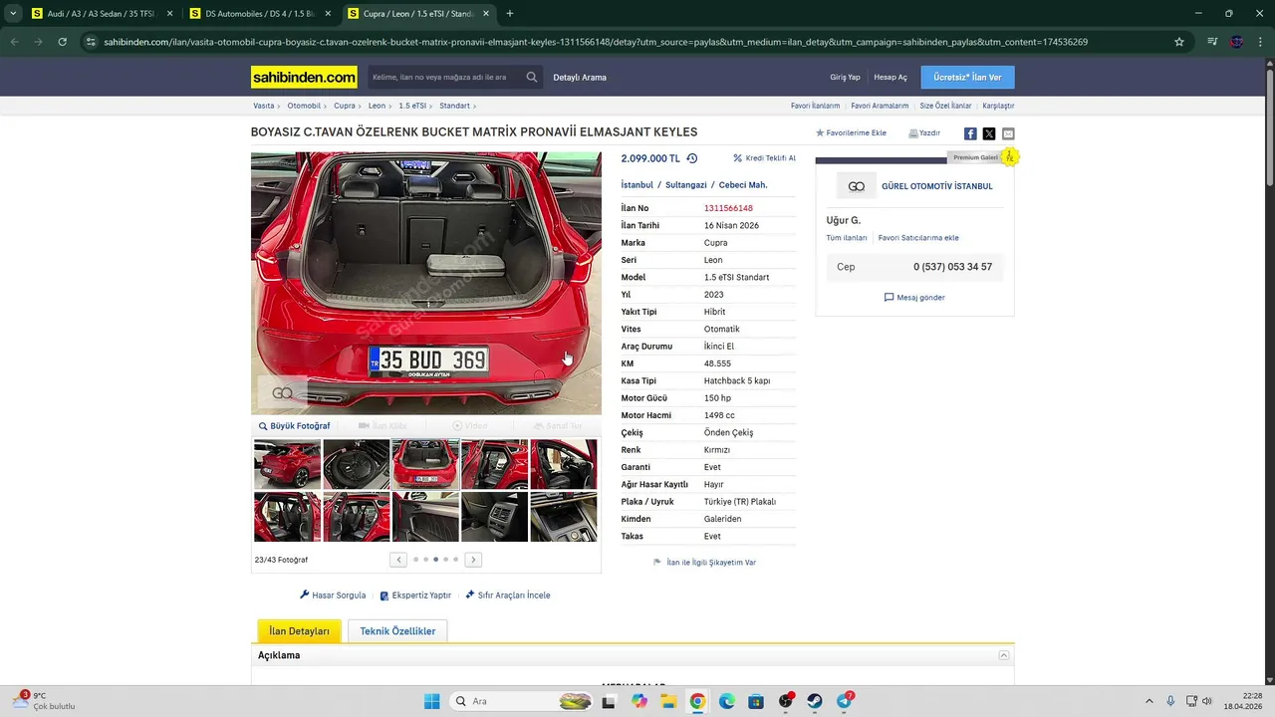Viewport: 1275px width, 717px height.
Task: Click Karşılaştır link in header
Action: point(998,106)
